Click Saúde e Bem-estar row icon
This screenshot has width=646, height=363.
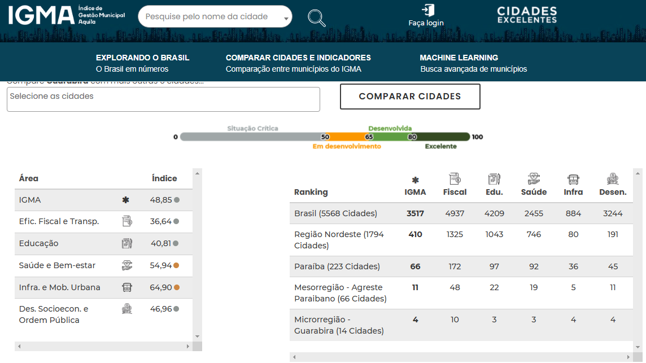[127, 265]
